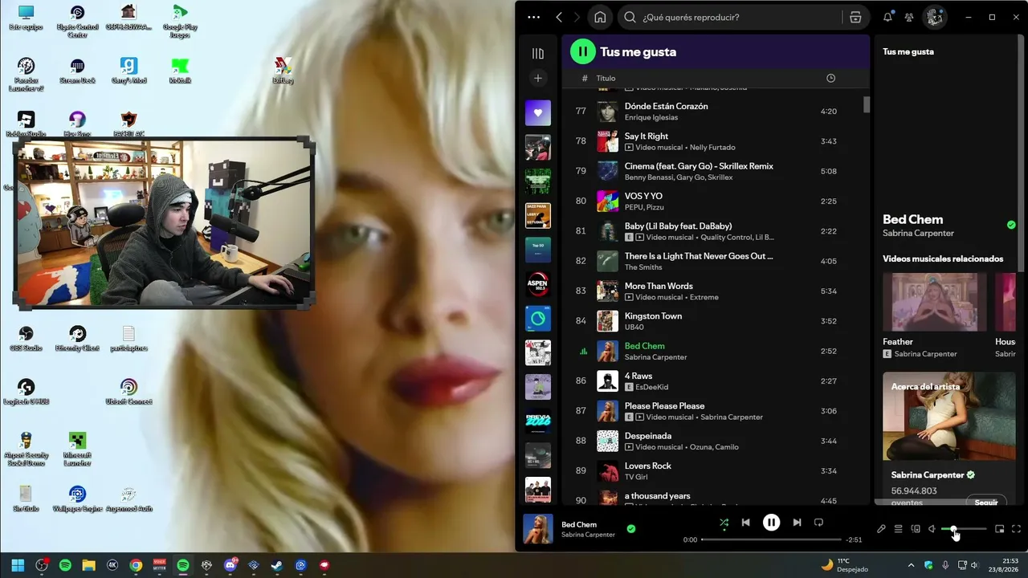
Task: Open the Browse icon in the search bar
Action: coord(855,17)
